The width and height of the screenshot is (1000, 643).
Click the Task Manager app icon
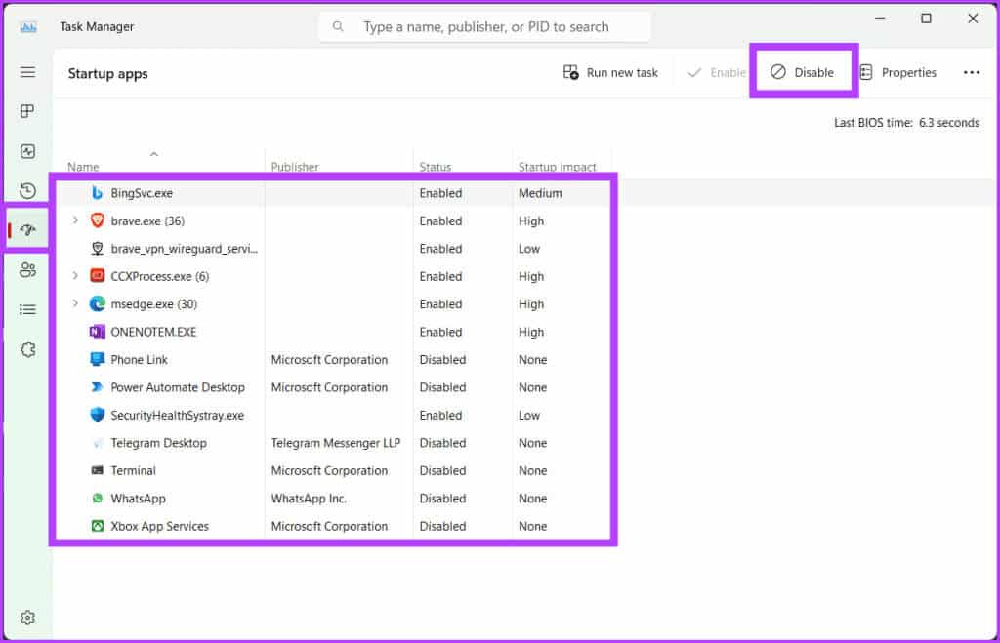click(x=28, y=26)
